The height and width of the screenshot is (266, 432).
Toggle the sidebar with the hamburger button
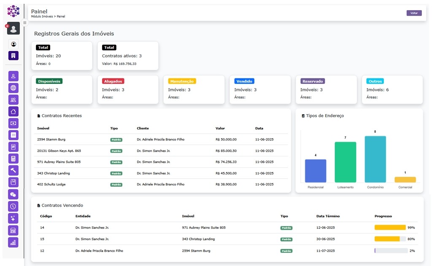(24, 23)
